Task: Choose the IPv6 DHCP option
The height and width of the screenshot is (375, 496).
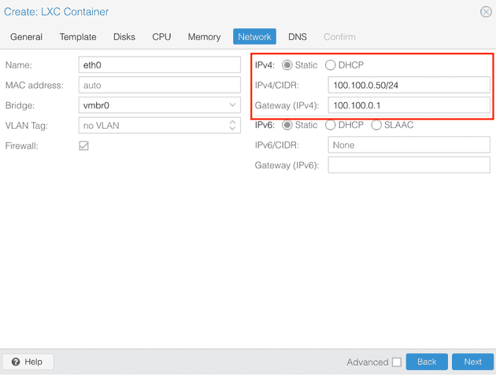Action: click(x=331, y=125)
